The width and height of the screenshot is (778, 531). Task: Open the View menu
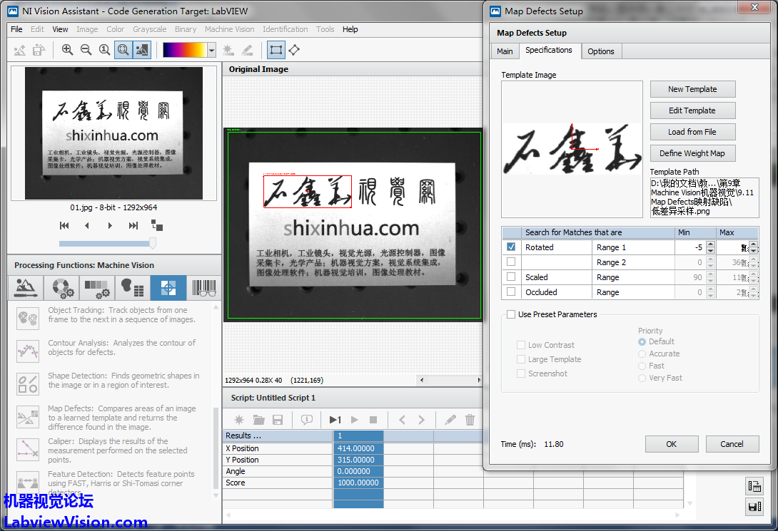coord(61,29)
